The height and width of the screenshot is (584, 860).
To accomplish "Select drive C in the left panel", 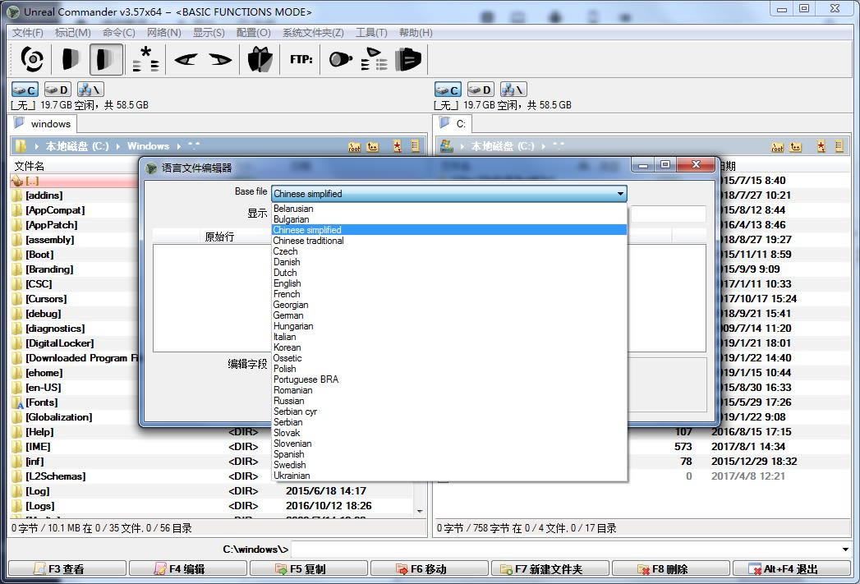I will (x=25, y=90).
